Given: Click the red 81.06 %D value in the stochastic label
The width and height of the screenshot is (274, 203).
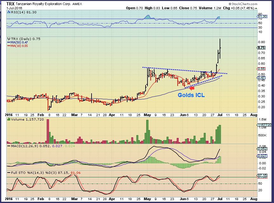Looking at the screenshot, I should [x=76, y=173].
